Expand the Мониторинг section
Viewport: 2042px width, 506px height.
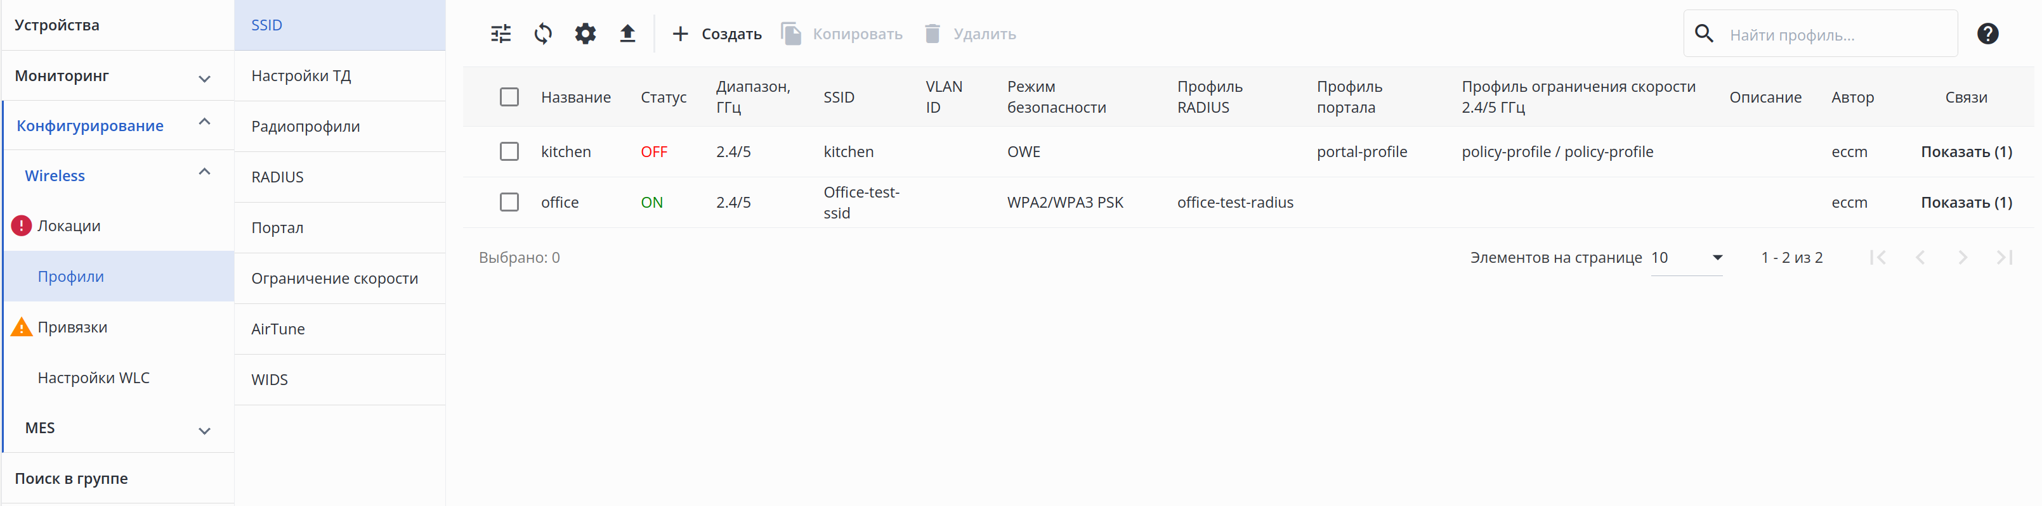204,78
